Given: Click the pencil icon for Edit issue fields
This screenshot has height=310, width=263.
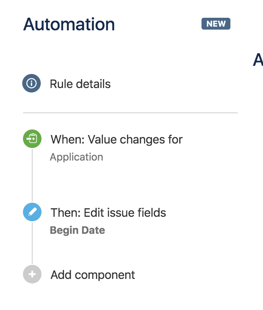Looking at the screenshot, I should 32,212.
